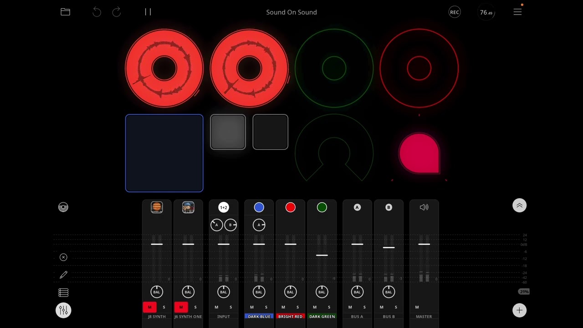Click the 21% usage indicator
The width and height of the screenshot is (583, 328).
click(x=524, y=292)
